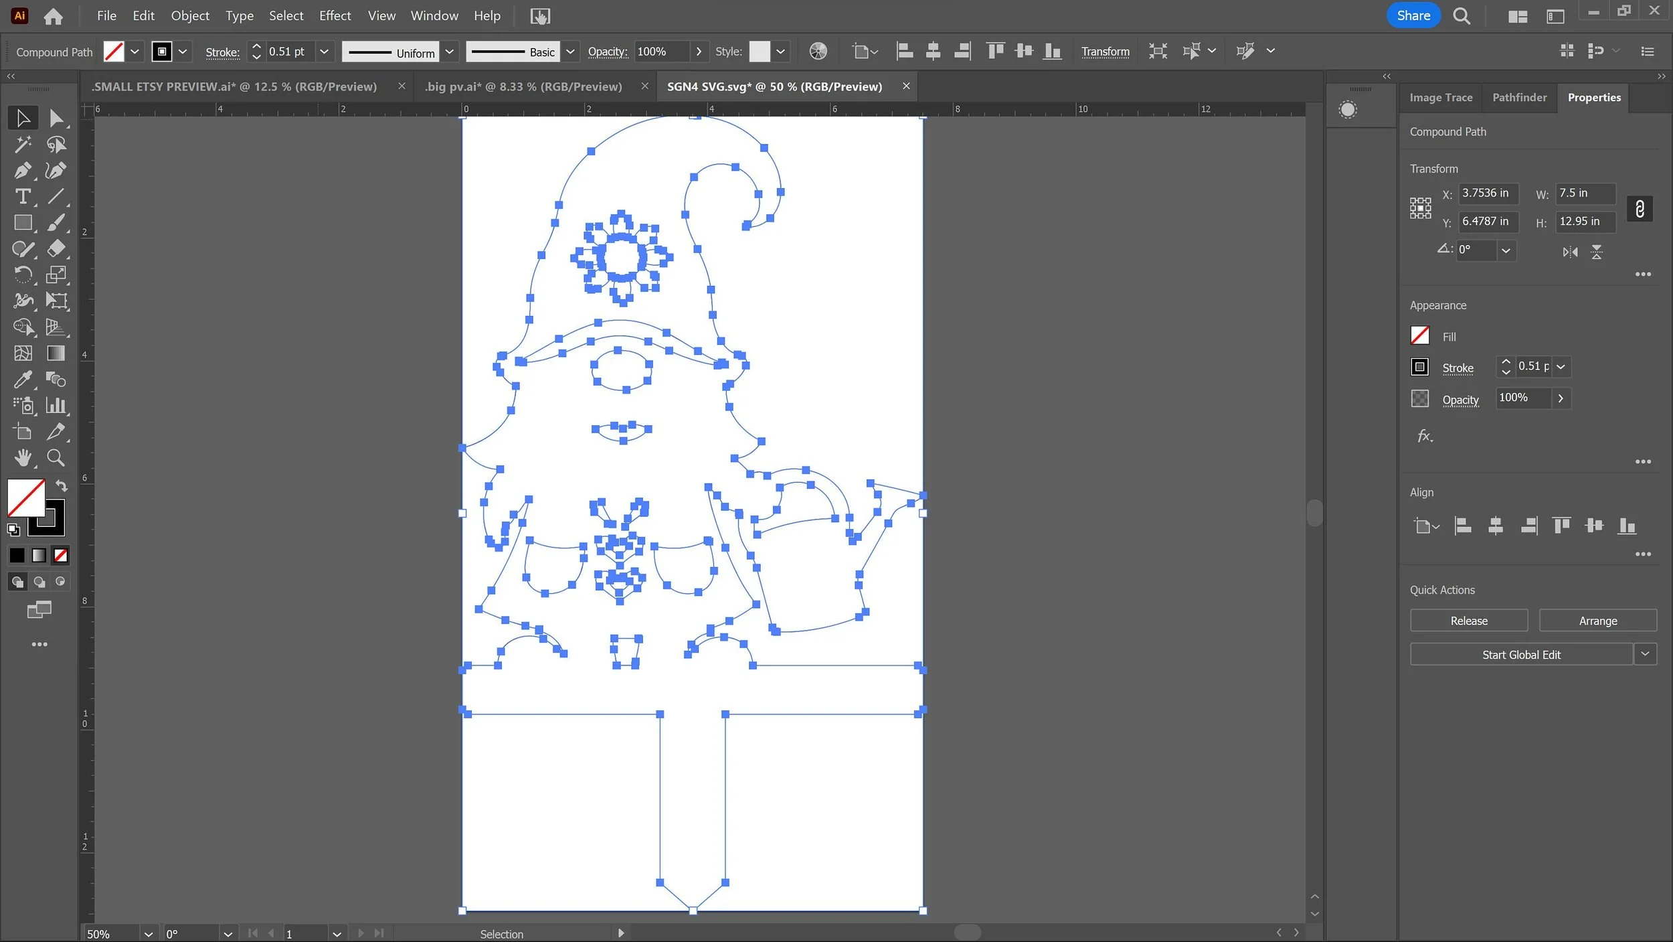The image size is (1673, 942).
Task: Select the Pen tool
Action: [22, 171]
